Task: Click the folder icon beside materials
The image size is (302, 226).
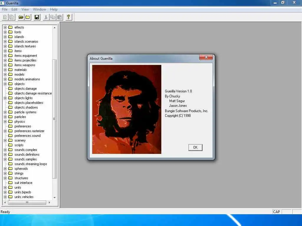Action: 11,69
